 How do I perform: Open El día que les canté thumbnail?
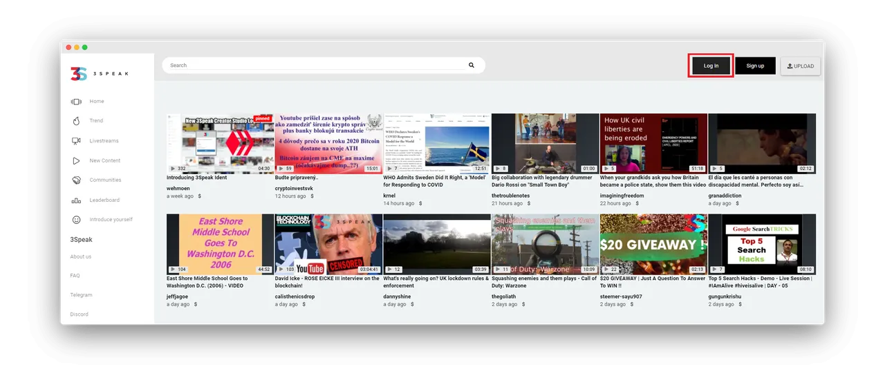pyautogui.click(x=762, y=143)
